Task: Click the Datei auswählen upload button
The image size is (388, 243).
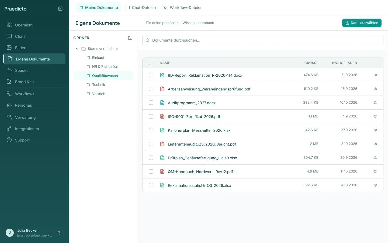Action: click(362, 23)
